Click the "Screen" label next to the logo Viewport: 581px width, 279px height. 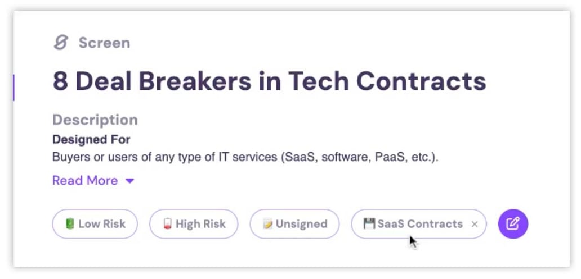(x=104, y=43)
